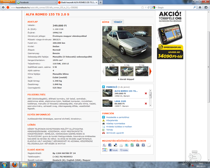210x168 pixels.
Task: Click the Facebook Küldés button
Action: [x=124, y=150]
